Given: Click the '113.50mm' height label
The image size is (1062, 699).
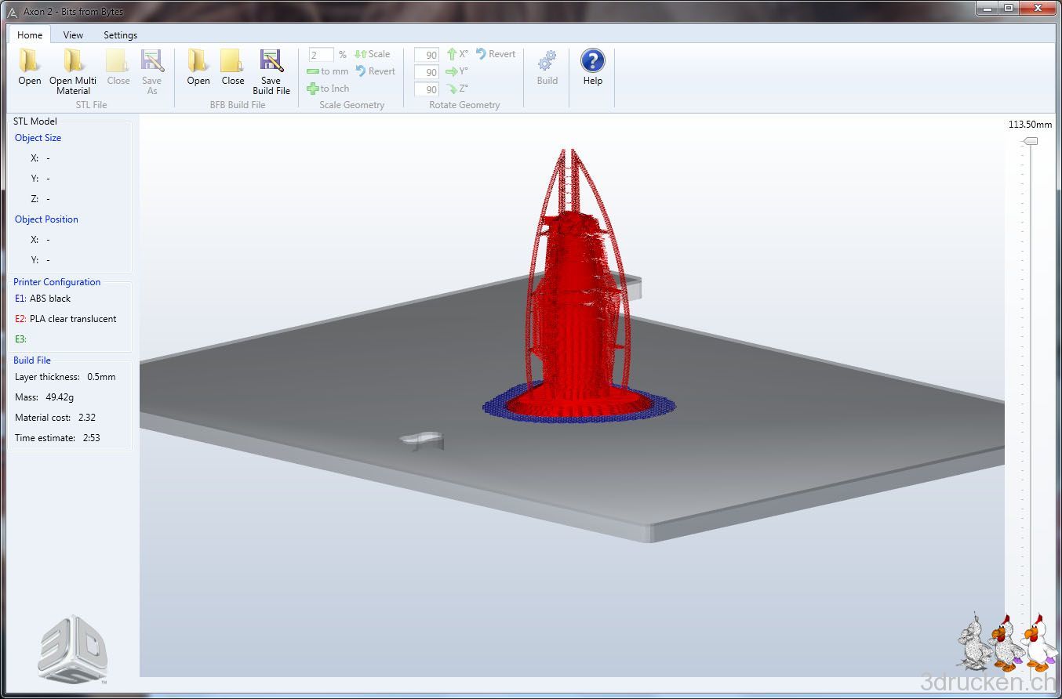Looking at the screenshot, I should (1028, 125).
